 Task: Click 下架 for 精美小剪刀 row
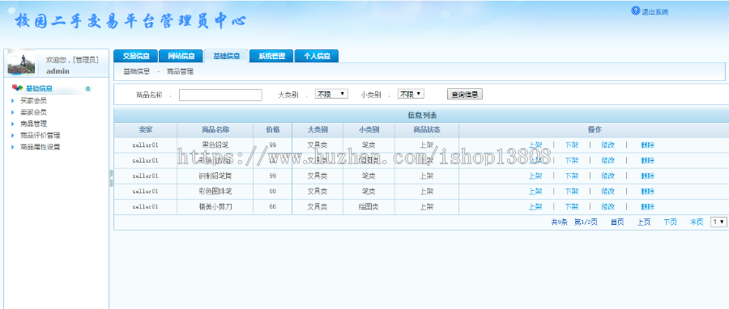pos(571,207)
